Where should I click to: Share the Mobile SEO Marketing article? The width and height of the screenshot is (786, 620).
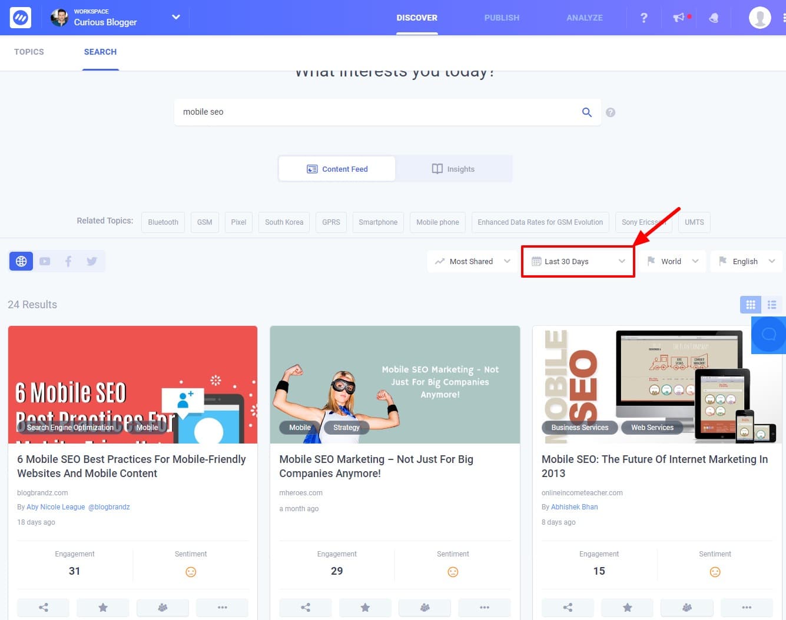click(305, 608)
